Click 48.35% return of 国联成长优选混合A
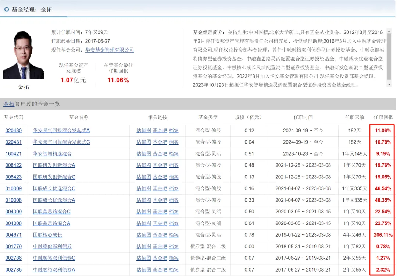 tap(383, 200)
